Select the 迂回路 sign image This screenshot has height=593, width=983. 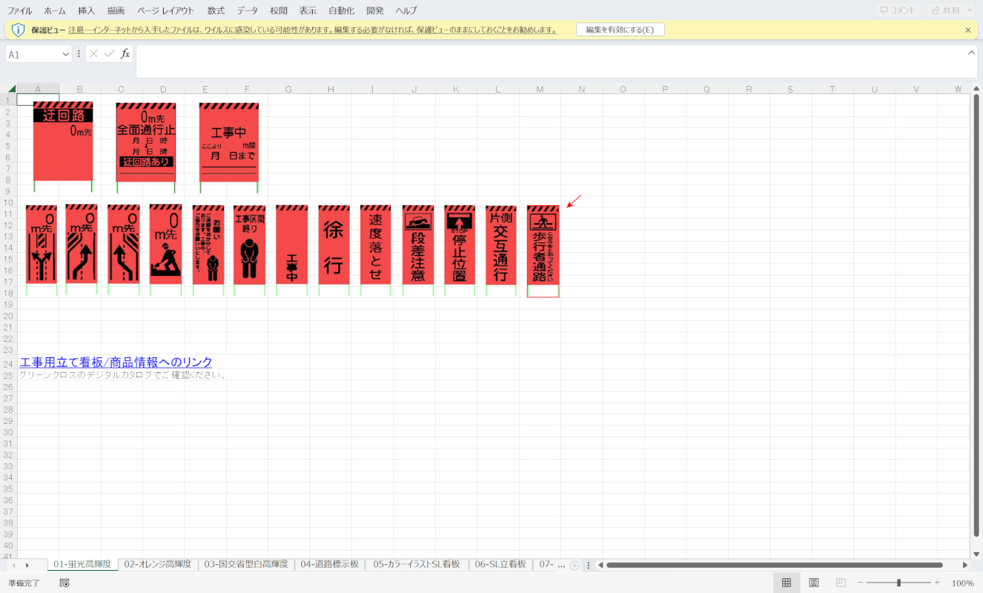63,146
